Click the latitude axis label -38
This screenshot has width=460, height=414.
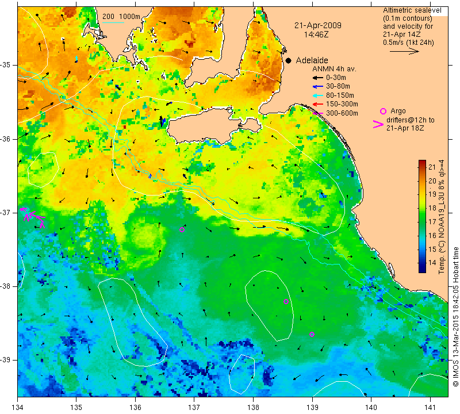6,286
